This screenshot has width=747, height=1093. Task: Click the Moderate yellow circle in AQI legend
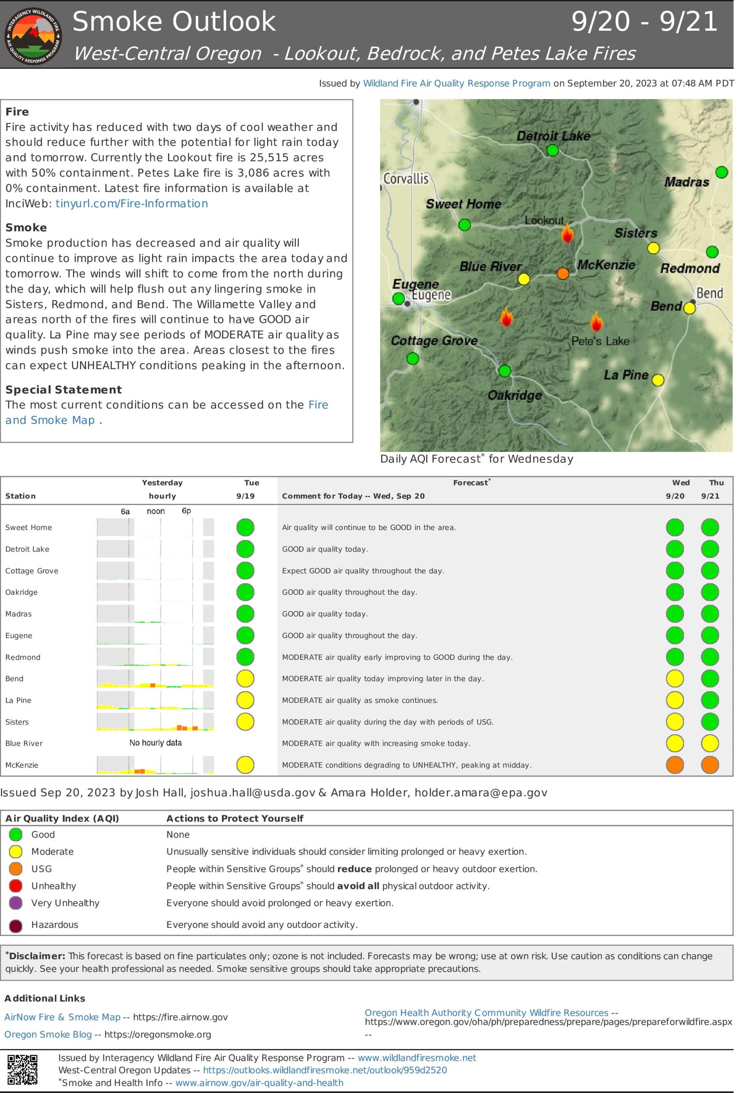tap(16, 852)
